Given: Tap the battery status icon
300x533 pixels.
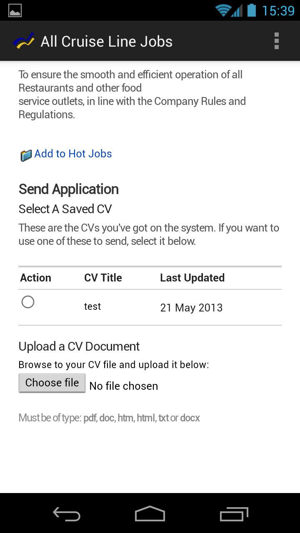Looking at the screenshot, I should (x=252, y=10).
